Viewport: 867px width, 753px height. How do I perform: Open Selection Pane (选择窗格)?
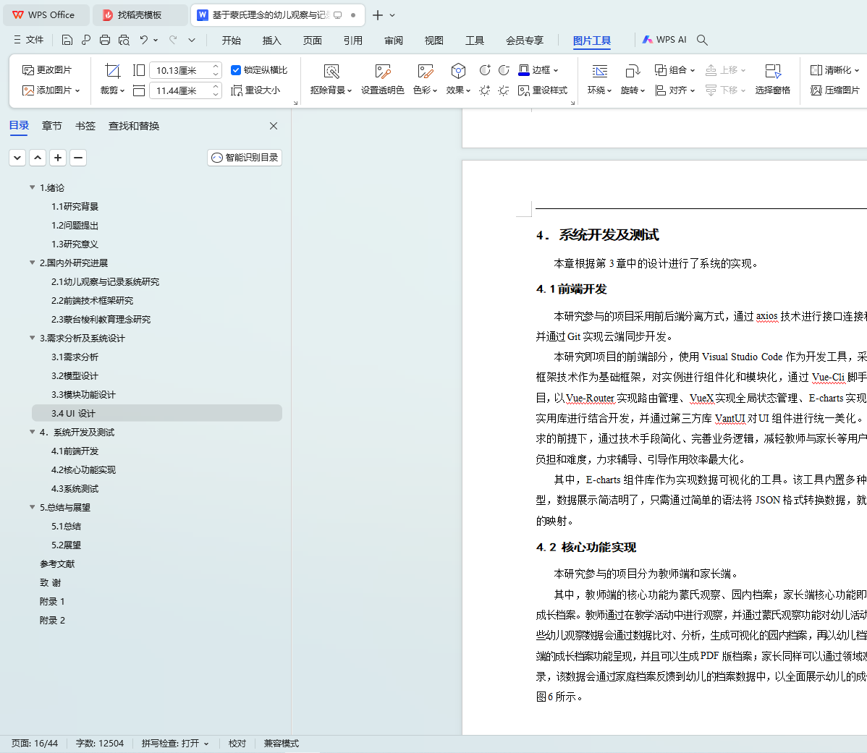[772, 79]
